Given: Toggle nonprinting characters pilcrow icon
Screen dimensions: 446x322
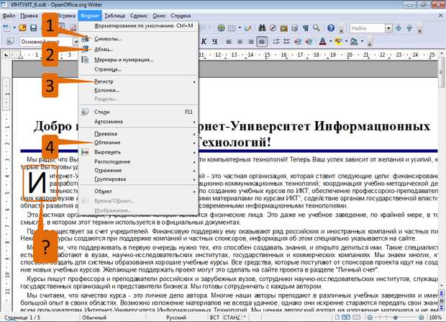Looking at the screenshot, I should pyautogui.click(x=306, y=28).
